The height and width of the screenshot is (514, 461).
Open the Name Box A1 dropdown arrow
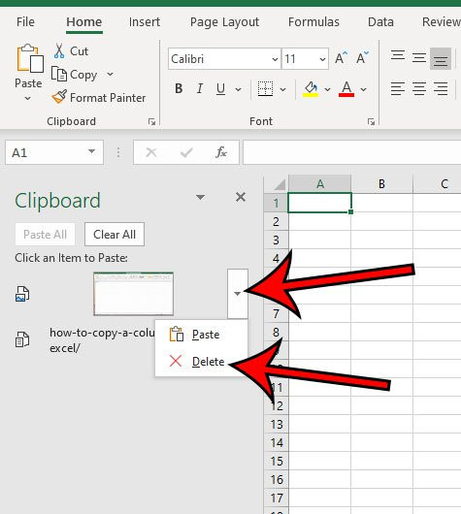[91, 151]
